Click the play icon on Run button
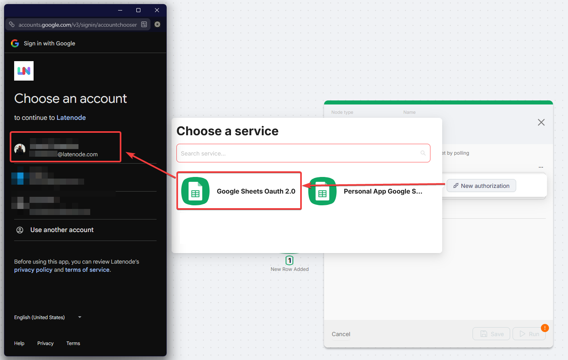The width and height of the screenshot is (568, 360). (522, 334)
